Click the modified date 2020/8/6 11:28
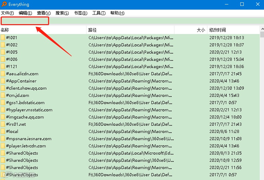264x180 pixels. (224, 132)
